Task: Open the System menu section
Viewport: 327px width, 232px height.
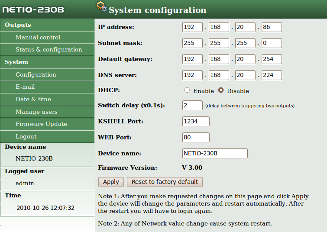Action: click(x=47, y=62)
